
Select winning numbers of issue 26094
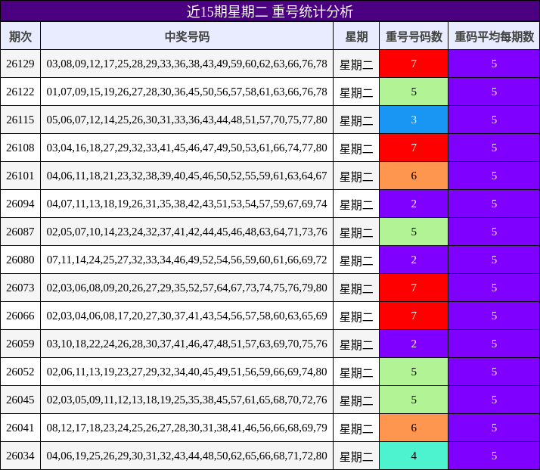pyautogui.click(x=187, y=204)
